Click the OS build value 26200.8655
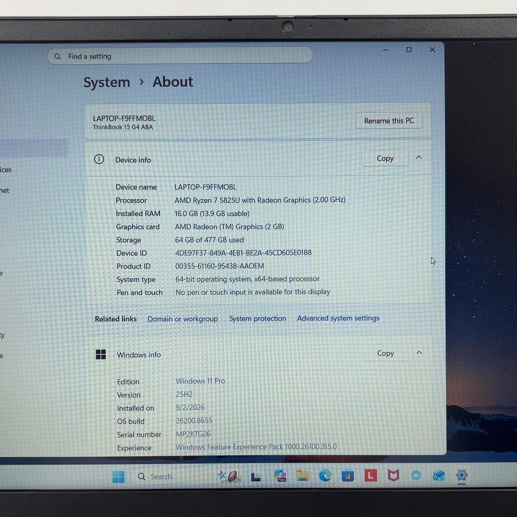The height and width of the screenshot is (517, 517). 194,421
